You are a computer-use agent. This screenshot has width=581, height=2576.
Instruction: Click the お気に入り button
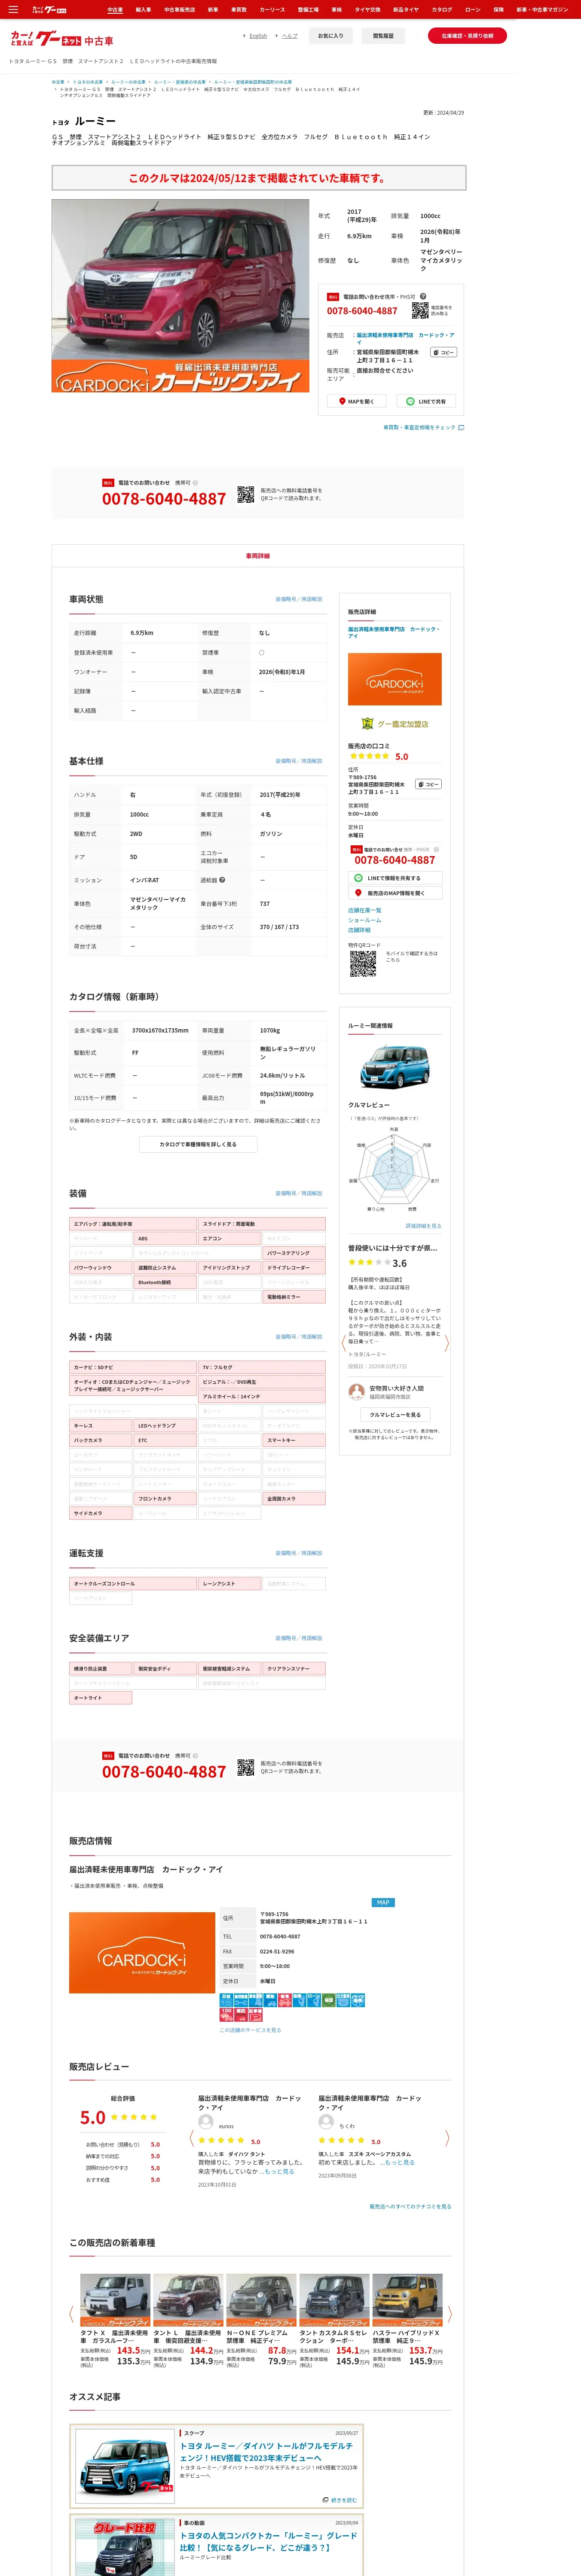pos(330,36)
